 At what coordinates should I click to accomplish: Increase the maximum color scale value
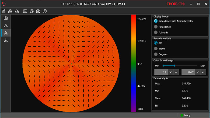click(203, 72)
